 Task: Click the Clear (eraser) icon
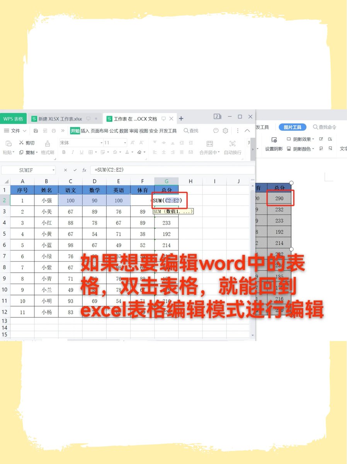pyautogui.click(x=139, y=152)
